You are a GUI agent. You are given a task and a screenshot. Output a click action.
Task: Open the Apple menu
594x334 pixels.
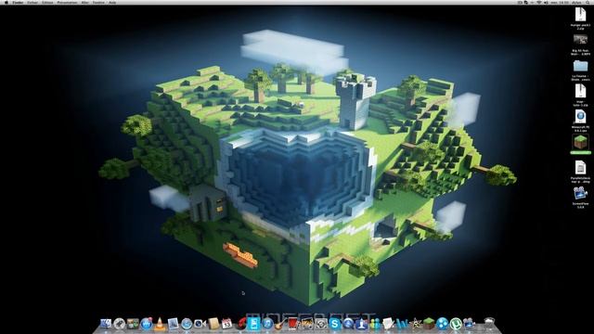(x=6, y=2)
